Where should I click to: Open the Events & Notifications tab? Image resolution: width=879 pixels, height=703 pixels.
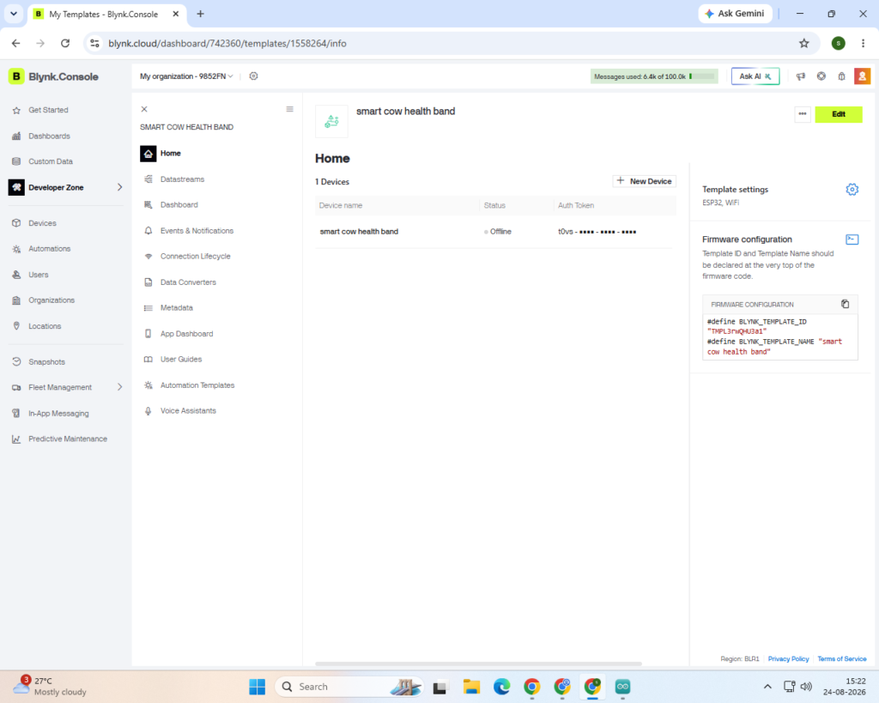click(x=197, y=231)
